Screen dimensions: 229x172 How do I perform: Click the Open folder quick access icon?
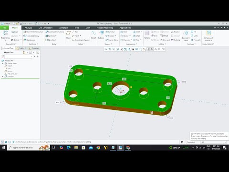click(x=17, y=23)
